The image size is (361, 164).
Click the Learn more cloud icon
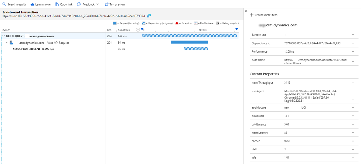coord(32,4)
